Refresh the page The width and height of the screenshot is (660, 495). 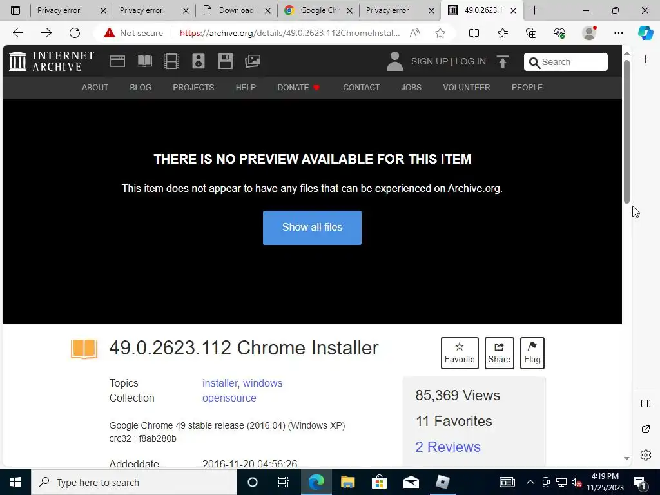coord(75,33)
